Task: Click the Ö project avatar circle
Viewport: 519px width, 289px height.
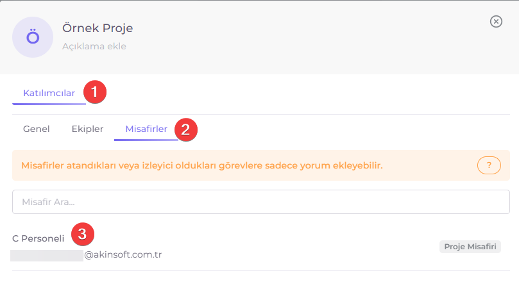Action: [x=33, y=37]
